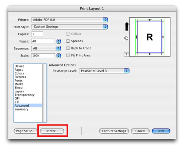Screen dimensions: 185x149
Task: Expand the Print Style Custom Settings dropdown
Action: (x=70, y=27)
